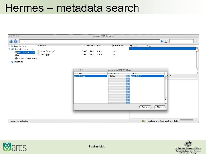Viewport: 206px width, 154px height.
Task: Click the Close button in MCAT Query dialog
Action: (160, 107)
